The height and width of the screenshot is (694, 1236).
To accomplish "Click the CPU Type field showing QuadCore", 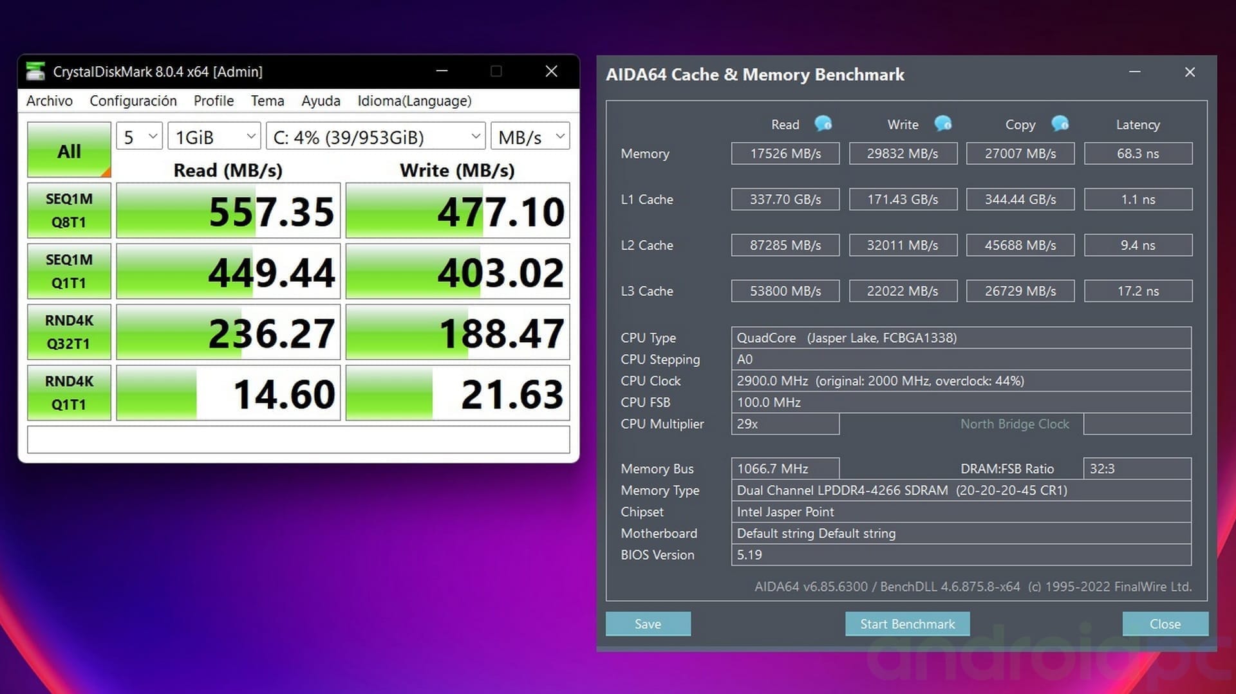I will tap(961, 338).
